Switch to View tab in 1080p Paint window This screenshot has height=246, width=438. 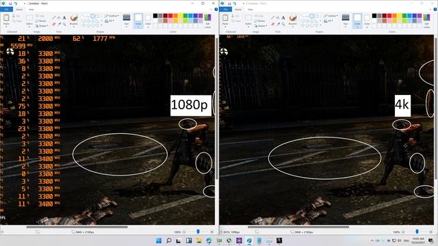[31, 9]
